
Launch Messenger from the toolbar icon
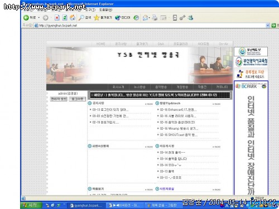point(190,18)
